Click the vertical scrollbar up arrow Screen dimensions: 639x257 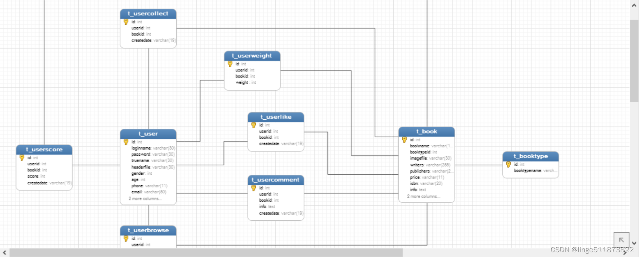click(634, 5)
